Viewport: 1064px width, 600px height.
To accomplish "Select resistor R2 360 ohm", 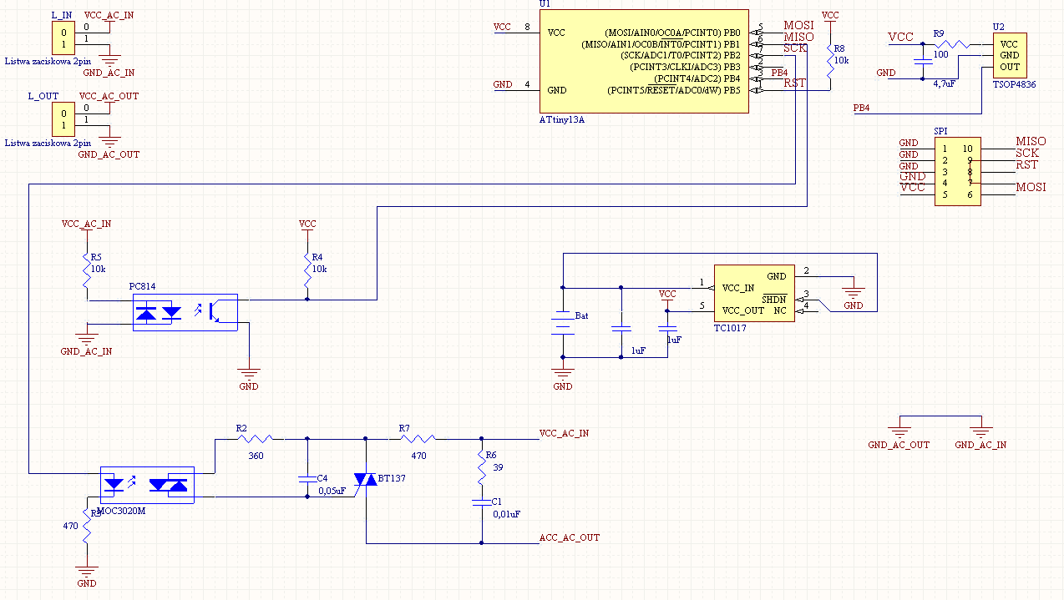I will 250,437.
